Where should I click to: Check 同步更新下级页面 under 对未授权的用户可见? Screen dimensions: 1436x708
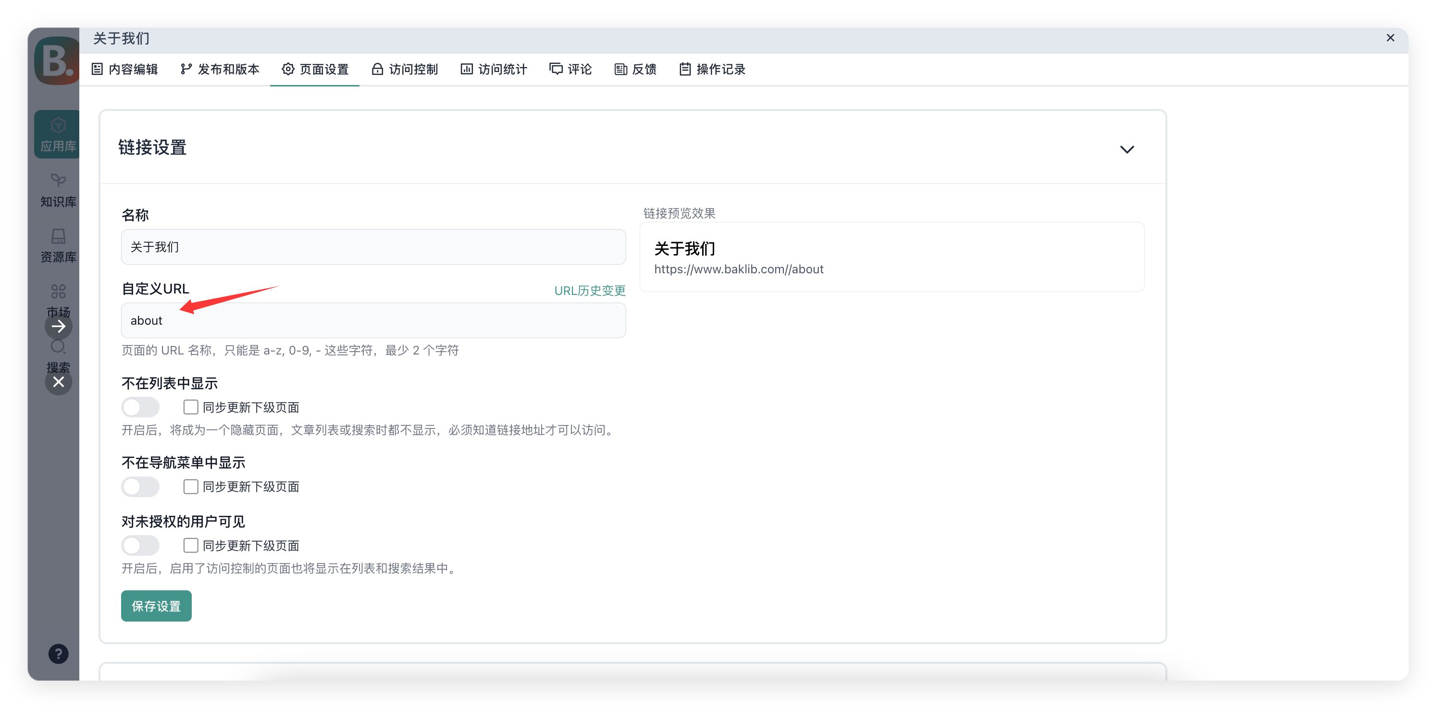[x=191, y=545]
